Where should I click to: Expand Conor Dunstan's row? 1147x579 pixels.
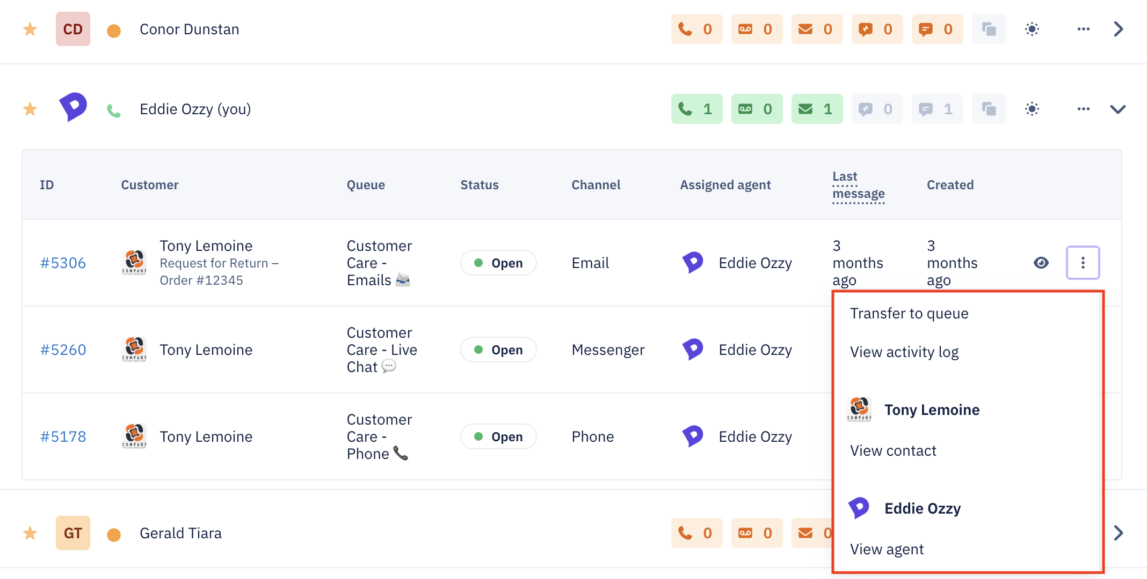pyautogui.click(x=1118, y=29)
